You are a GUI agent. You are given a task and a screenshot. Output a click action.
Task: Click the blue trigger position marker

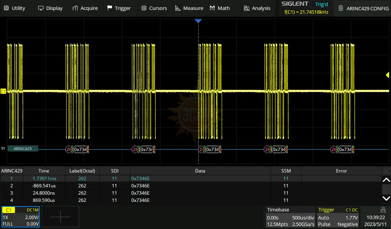198,21
